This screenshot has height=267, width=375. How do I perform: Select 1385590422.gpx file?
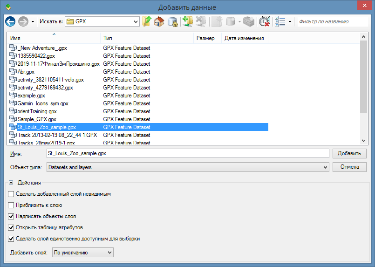coord(36,56)
